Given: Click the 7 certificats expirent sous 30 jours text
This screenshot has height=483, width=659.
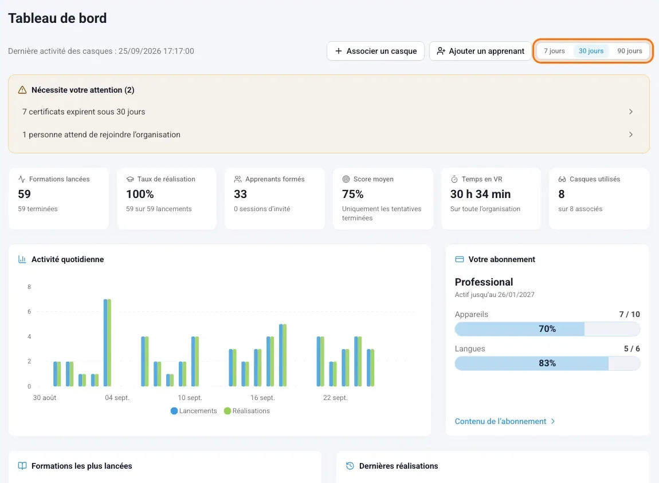Looking at the screenshot, I should coord(84,112).
